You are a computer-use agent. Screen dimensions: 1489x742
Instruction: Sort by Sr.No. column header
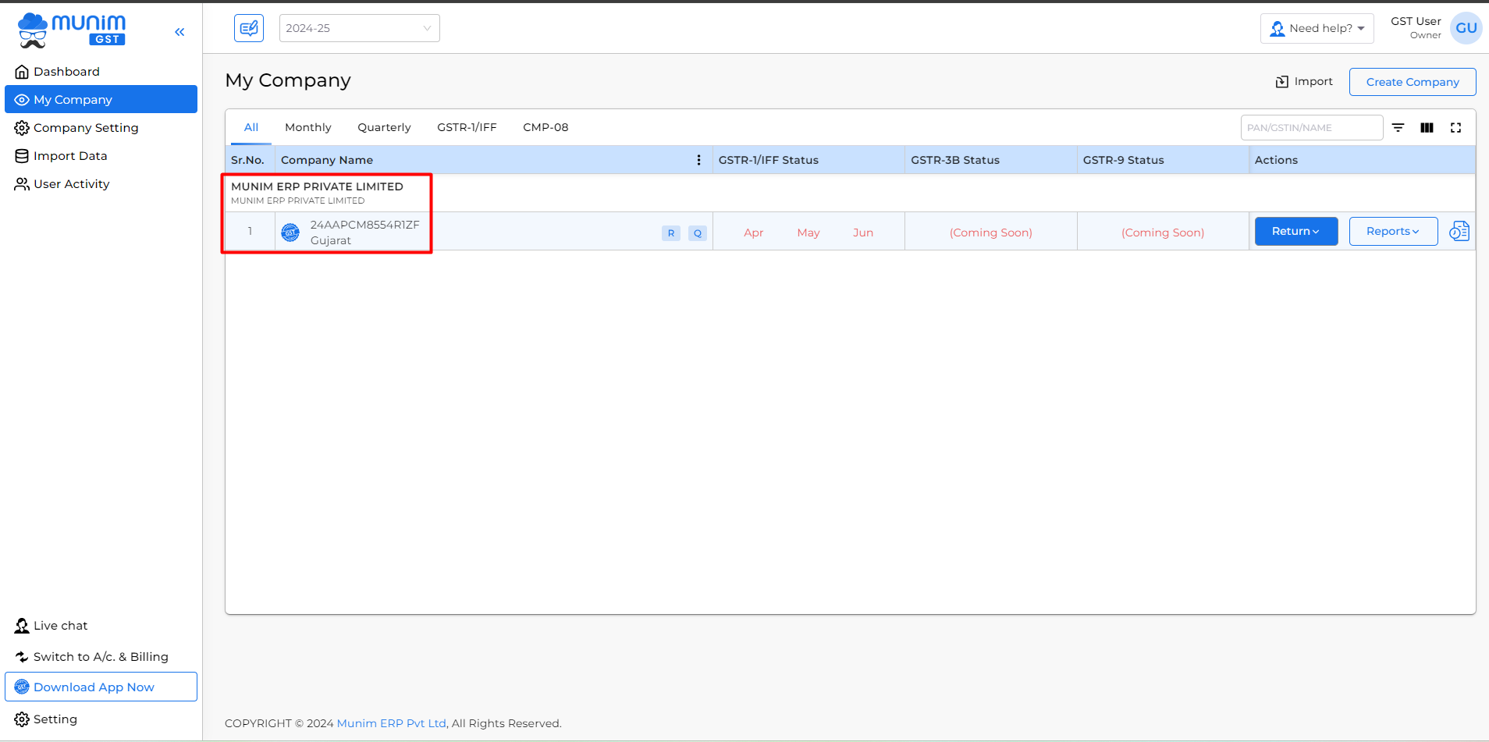point(248,160)
